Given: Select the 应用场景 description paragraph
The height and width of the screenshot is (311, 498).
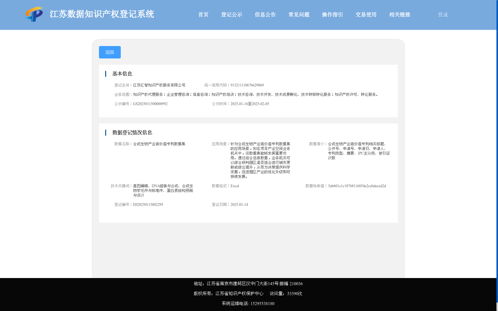Looking at the screenshot, I should [261, 160].
